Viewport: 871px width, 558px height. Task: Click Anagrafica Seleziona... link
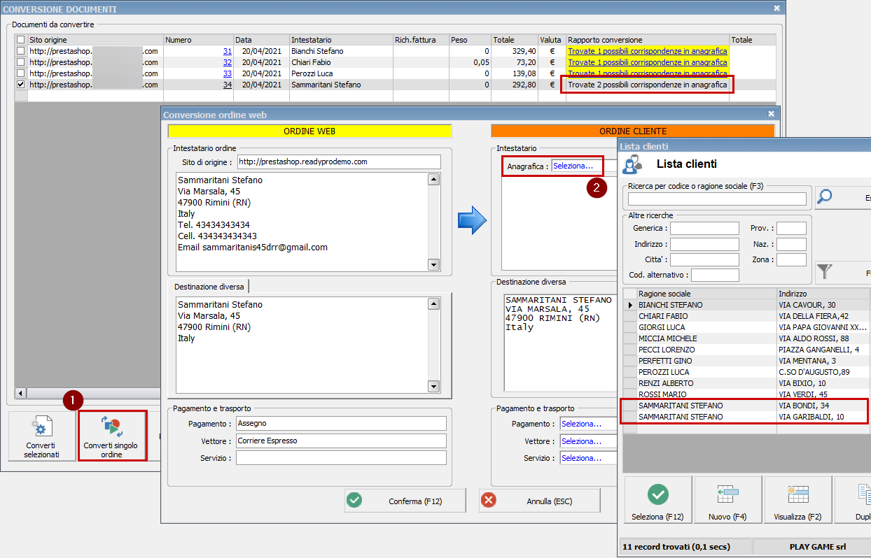click(573, 166)
